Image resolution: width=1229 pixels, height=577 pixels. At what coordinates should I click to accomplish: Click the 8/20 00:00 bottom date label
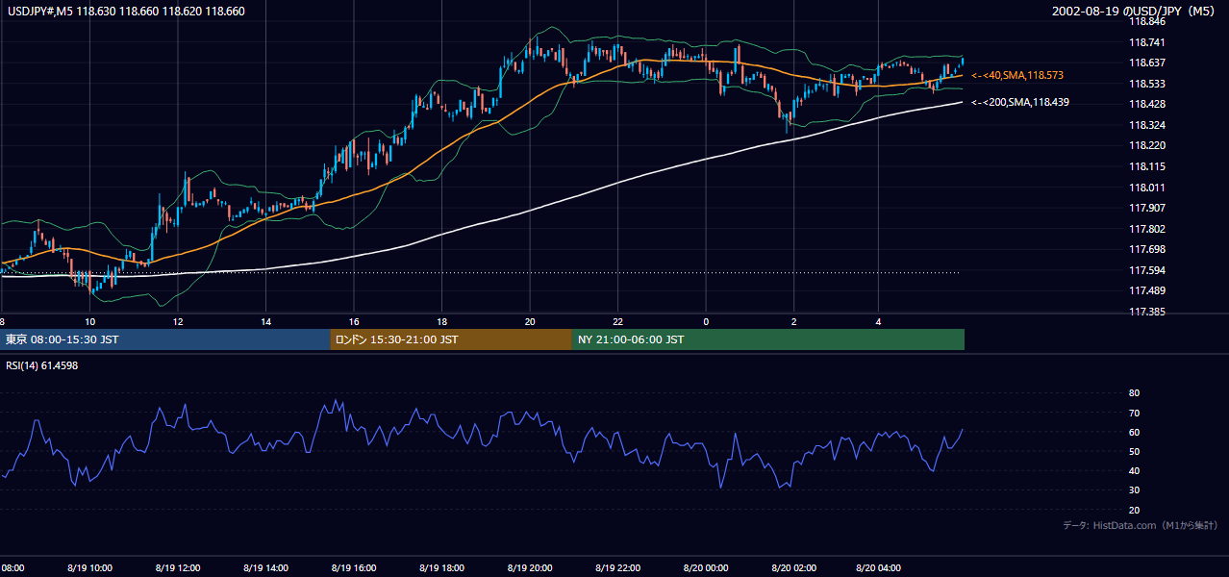click(x=705, y=568)
